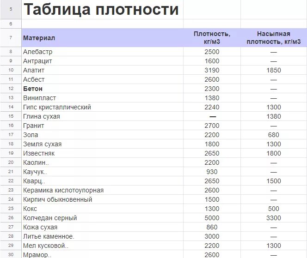
Task: Click density value 2700 for Гранит
Action: coord(212,126)
